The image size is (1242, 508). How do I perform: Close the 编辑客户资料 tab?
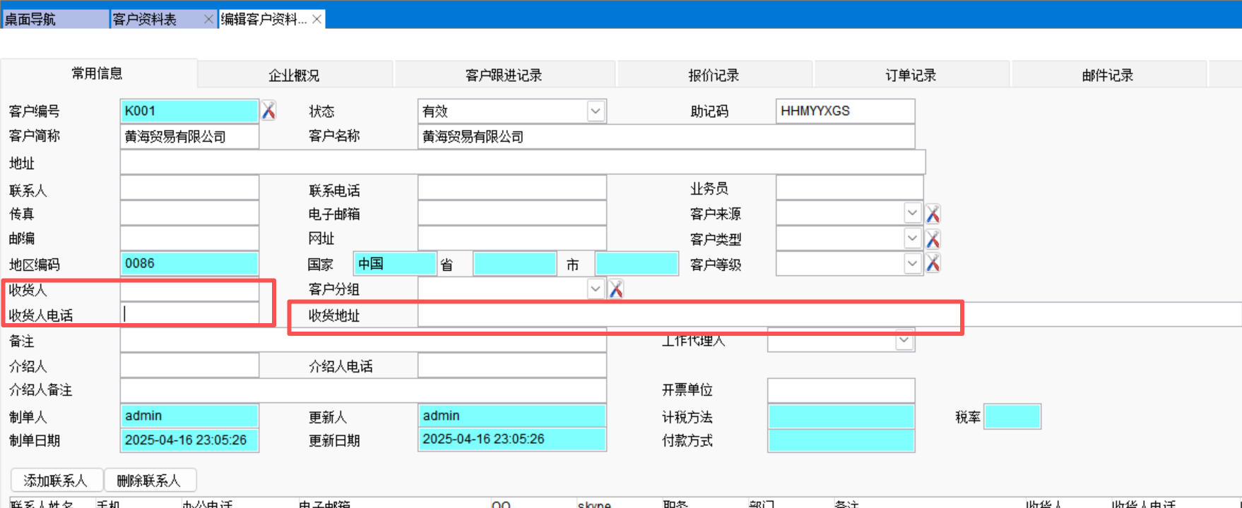[x=317, y=19]
